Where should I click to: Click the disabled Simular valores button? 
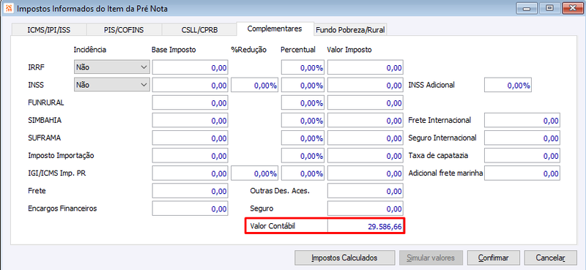point(431,258)
